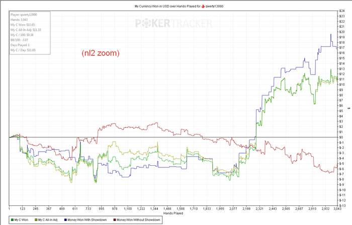Click the x-axis tick label 2,565
Image resolution: width=352 pixels, height=225 pixels.
pos(286,208)
